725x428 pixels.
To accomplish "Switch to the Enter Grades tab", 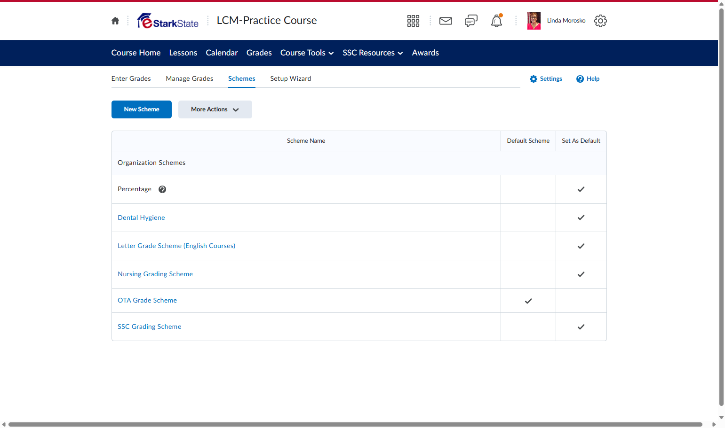I will pos(131,78).
